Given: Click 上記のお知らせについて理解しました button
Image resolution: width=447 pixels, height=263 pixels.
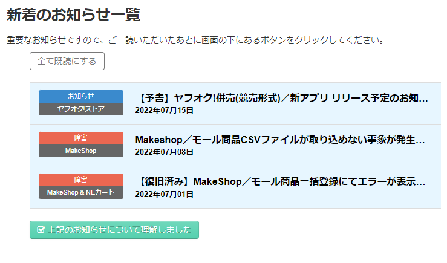Looking at the screenshot, I should (x=114, y=230).
